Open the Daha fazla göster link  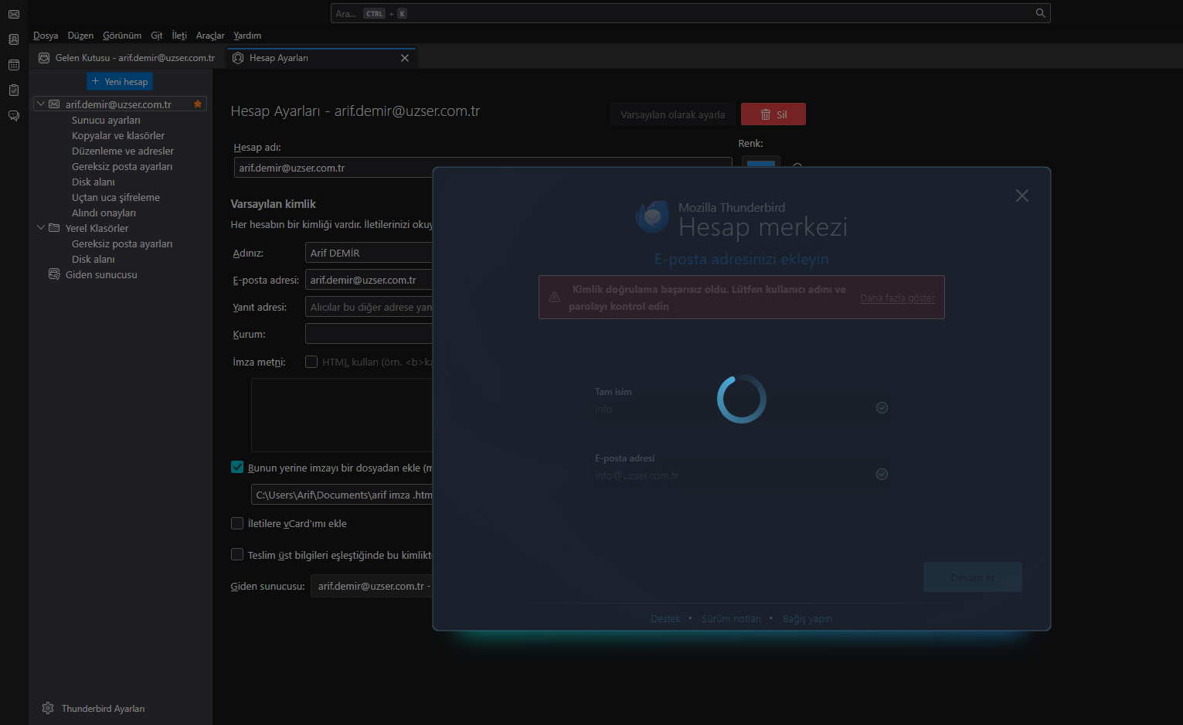[x=898, y=298]
